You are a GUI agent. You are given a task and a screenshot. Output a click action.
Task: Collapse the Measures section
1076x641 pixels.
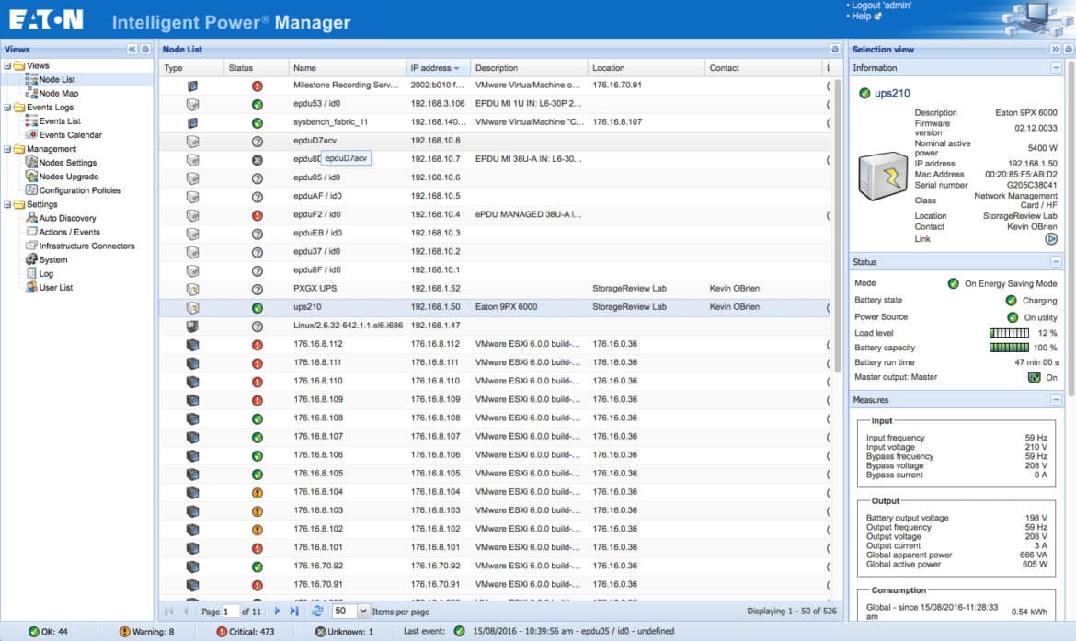(x=1056, y=400)
